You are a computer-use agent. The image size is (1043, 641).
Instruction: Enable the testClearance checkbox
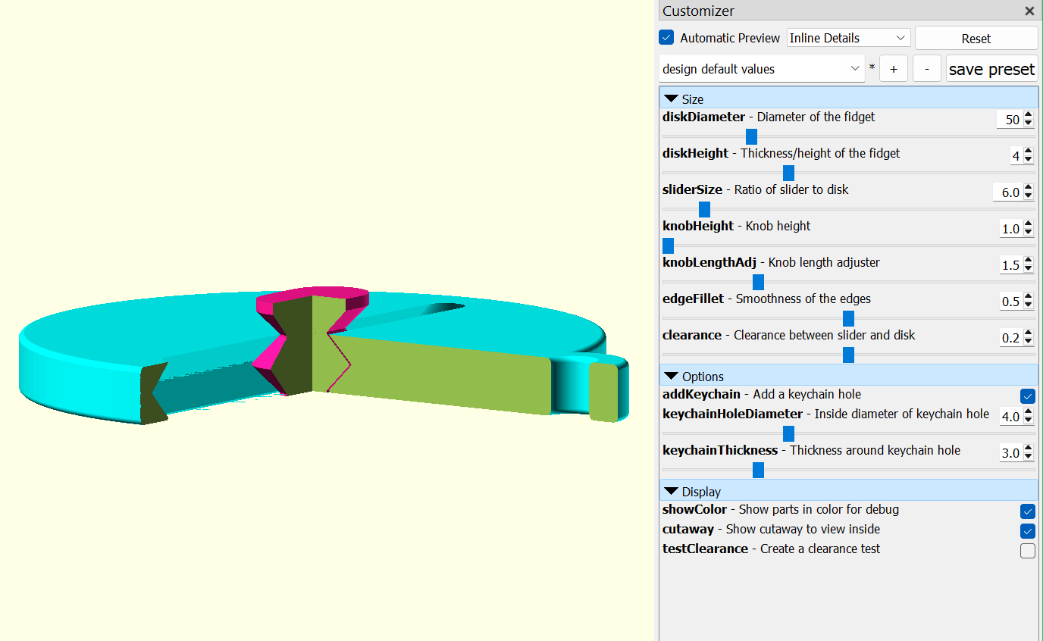[x=1028, y=551]
